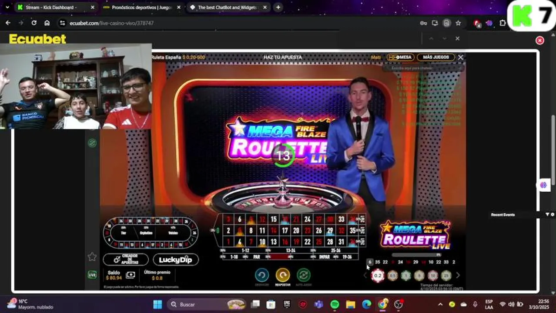Image resolution: width=556 pixels, height=313 pixels.
Task: Click the chat input field
Action: click(x=423, y=68)
